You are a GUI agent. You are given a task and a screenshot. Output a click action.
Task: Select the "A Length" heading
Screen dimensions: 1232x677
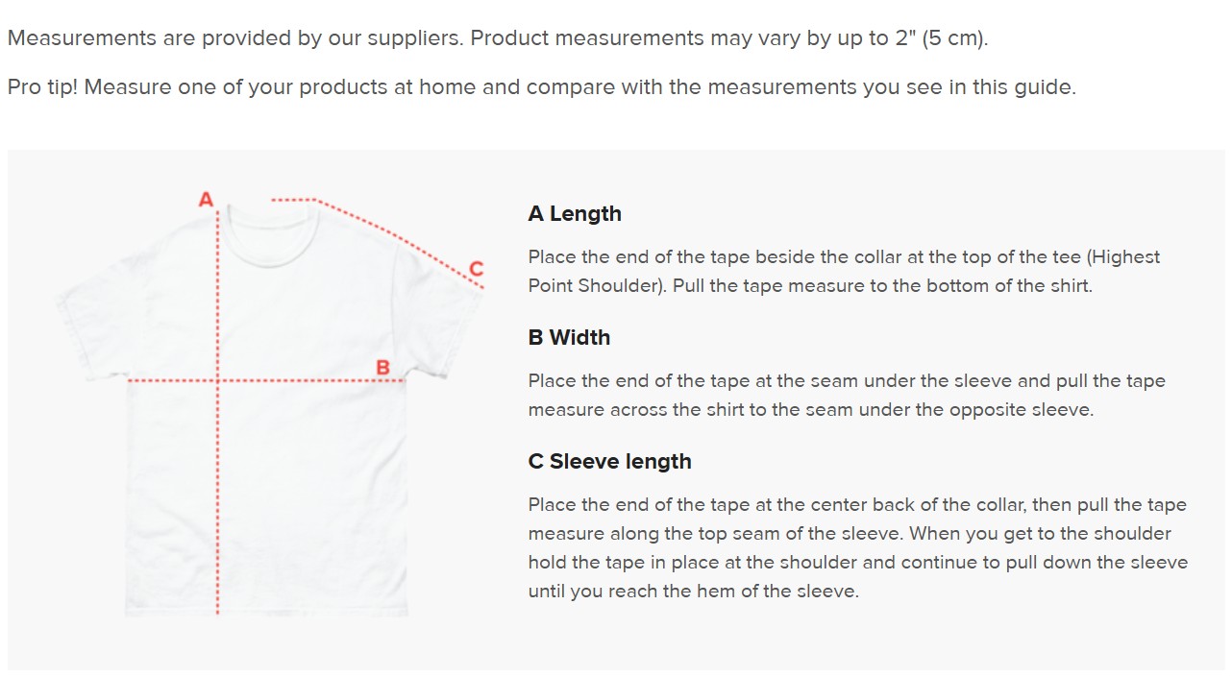click(575, 214)
